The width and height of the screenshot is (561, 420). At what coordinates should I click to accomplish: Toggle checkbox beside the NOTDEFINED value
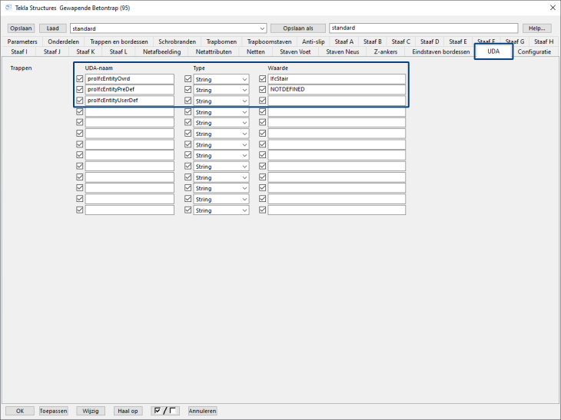coord(263,90)
